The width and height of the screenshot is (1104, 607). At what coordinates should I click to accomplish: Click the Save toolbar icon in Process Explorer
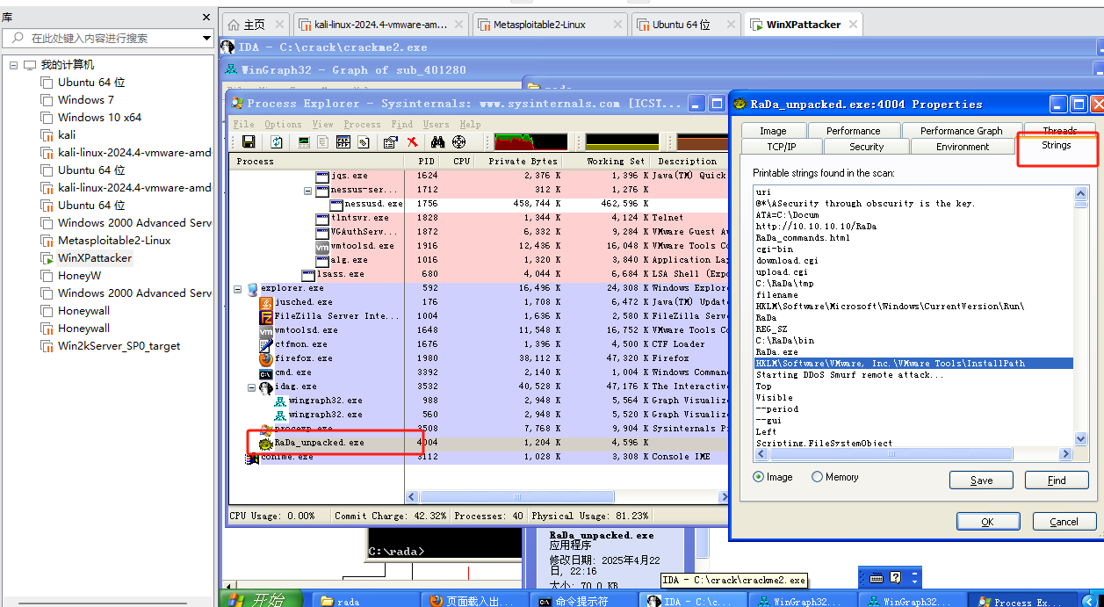pos(249,141)
